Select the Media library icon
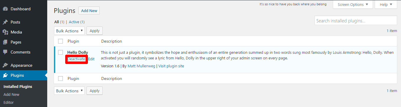 [5, 32]
